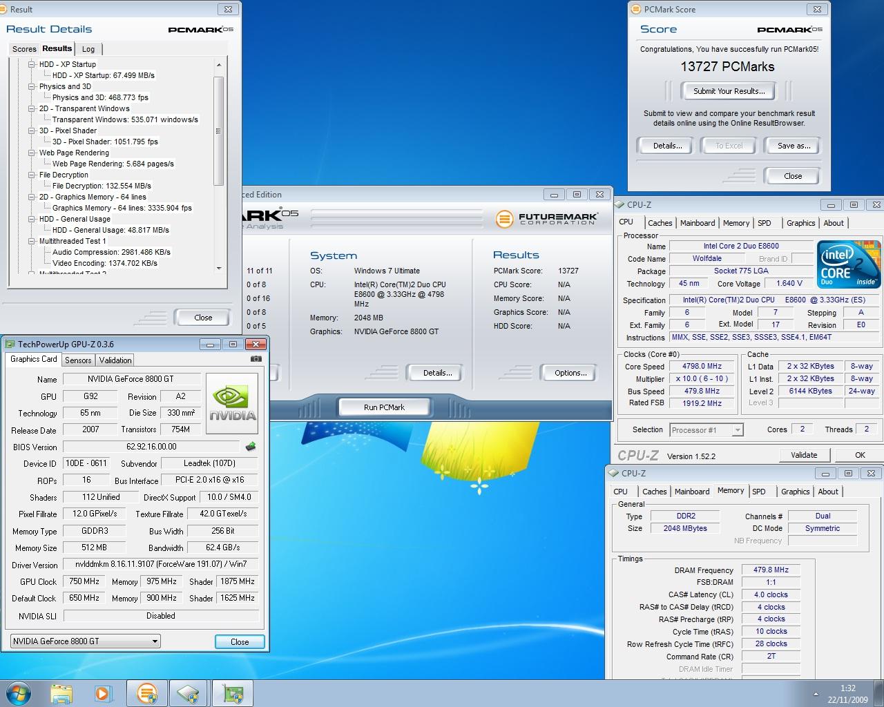Click the DRAM Frequency value 479.8 MHz
The width and height of the screenshot is (884, 707).
point(771,570)
